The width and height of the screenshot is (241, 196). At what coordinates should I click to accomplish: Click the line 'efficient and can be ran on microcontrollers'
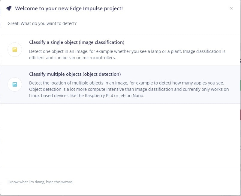click(x=72, y=58)
